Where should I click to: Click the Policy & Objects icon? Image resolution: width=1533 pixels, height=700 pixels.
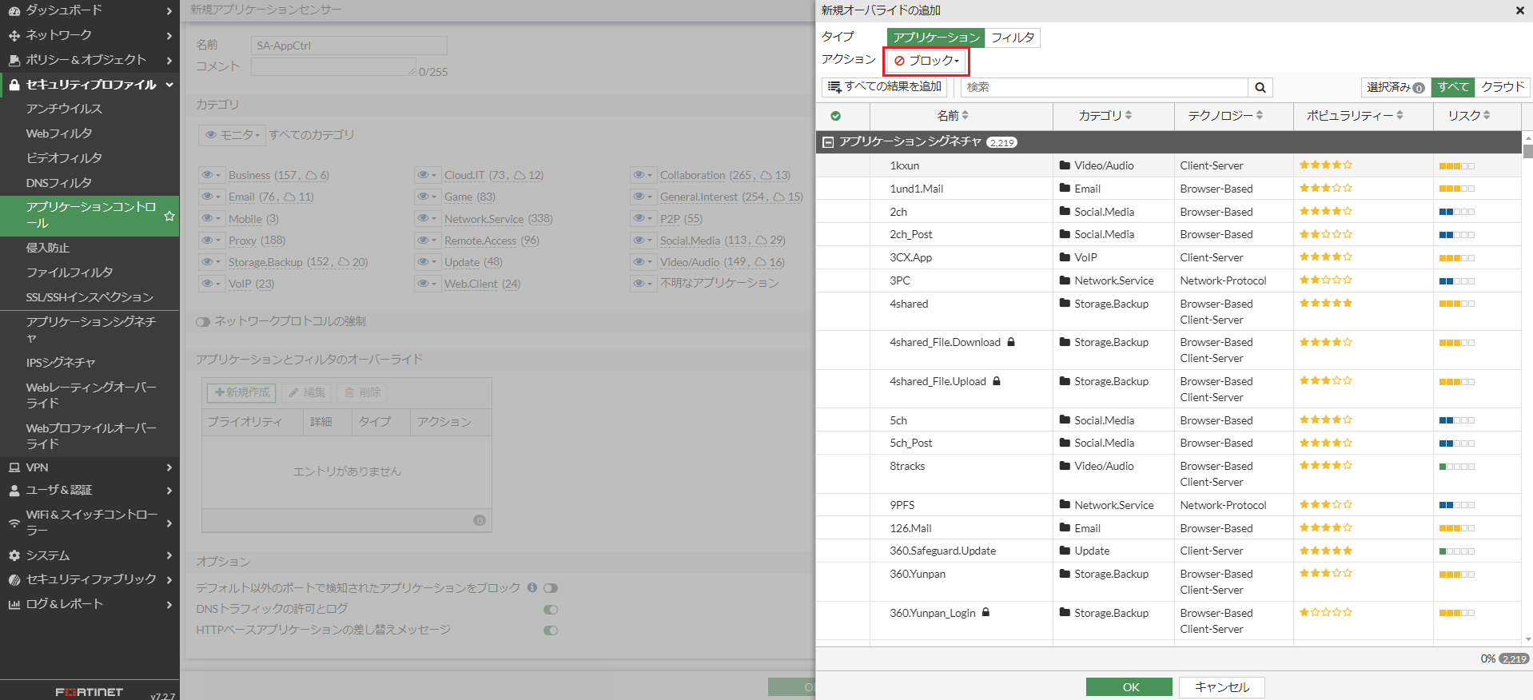(14, 60)
